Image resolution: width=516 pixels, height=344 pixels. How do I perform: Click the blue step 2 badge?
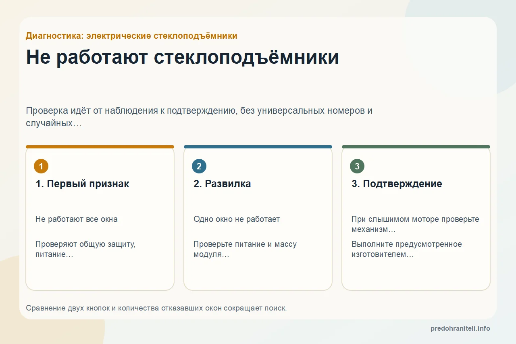[x=199, y=166]
